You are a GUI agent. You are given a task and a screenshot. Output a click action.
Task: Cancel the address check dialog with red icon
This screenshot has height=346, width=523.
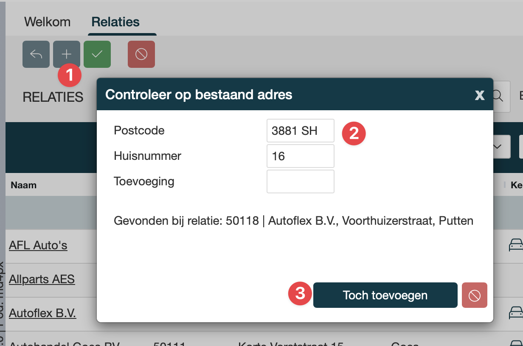coord(474,295)
